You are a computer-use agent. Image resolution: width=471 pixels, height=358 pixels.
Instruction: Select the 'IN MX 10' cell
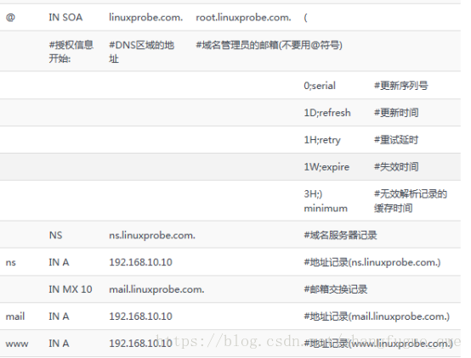coord(71,289)
